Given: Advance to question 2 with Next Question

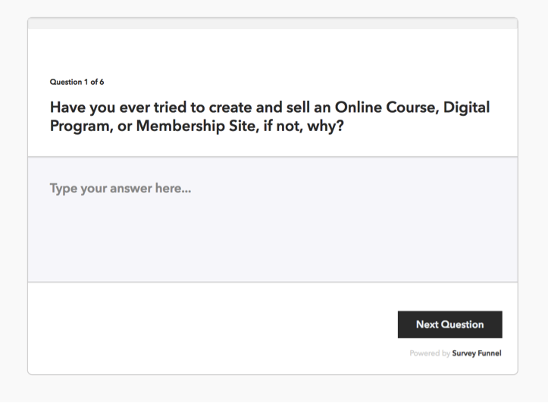Looking at the screenshot, I should point(449,324).
